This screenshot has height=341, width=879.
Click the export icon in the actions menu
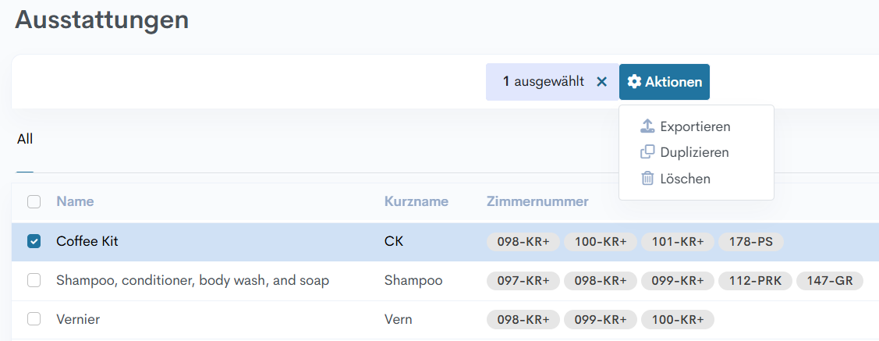click(647, 126)
